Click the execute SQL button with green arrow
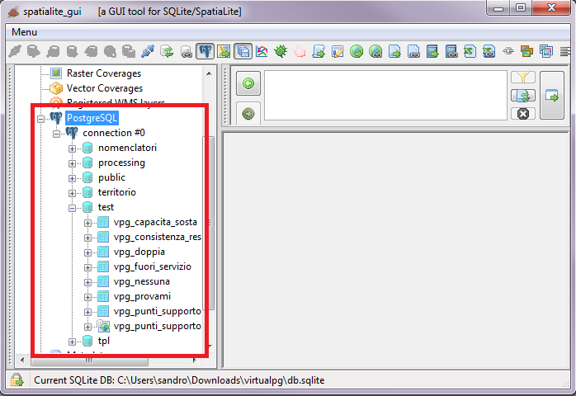 [552, 96]
